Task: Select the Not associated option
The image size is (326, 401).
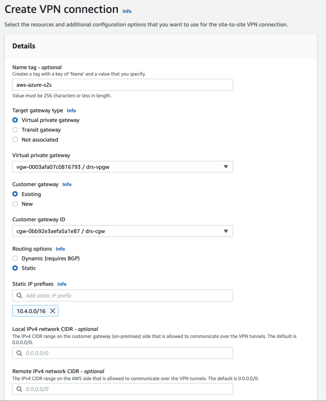Action: click(x=15, y=139)
